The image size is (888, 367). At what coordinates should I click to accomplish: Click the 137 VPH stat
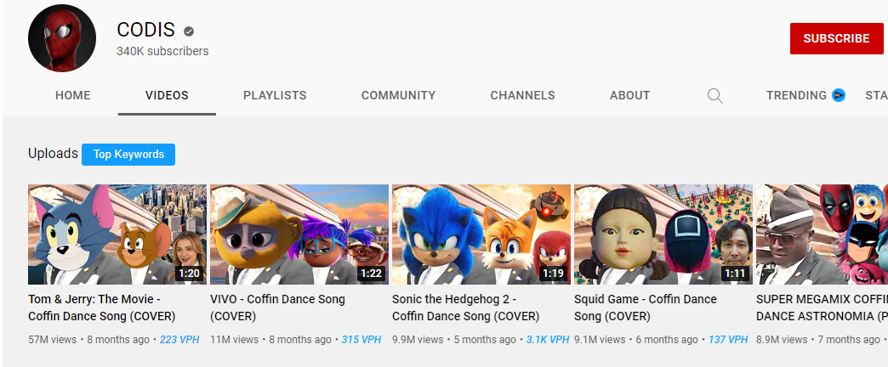click(728, 340)
